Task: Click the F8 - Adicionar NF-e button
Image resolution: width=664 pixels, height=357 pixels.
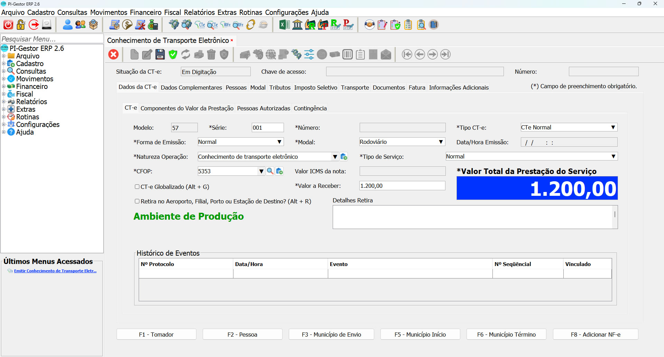Action: [x=595, y=335]
